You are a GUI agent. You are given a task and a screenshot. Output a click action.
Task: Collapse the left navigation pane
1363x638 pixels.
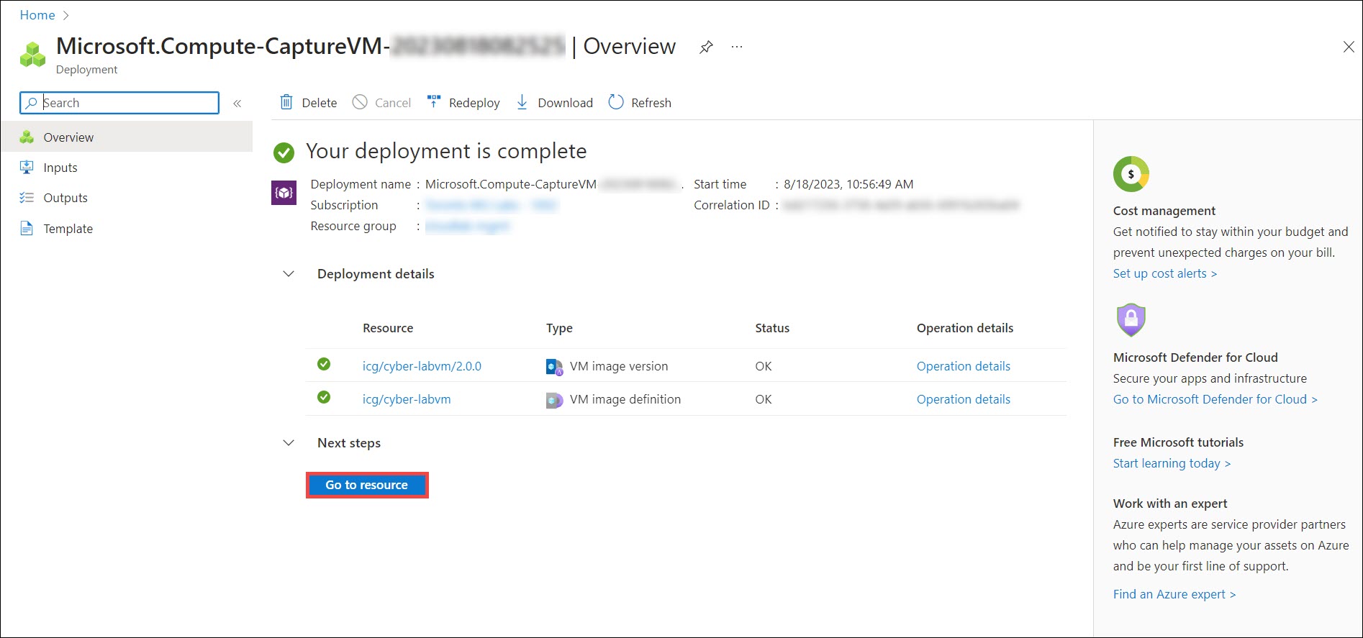coord(237,104)
